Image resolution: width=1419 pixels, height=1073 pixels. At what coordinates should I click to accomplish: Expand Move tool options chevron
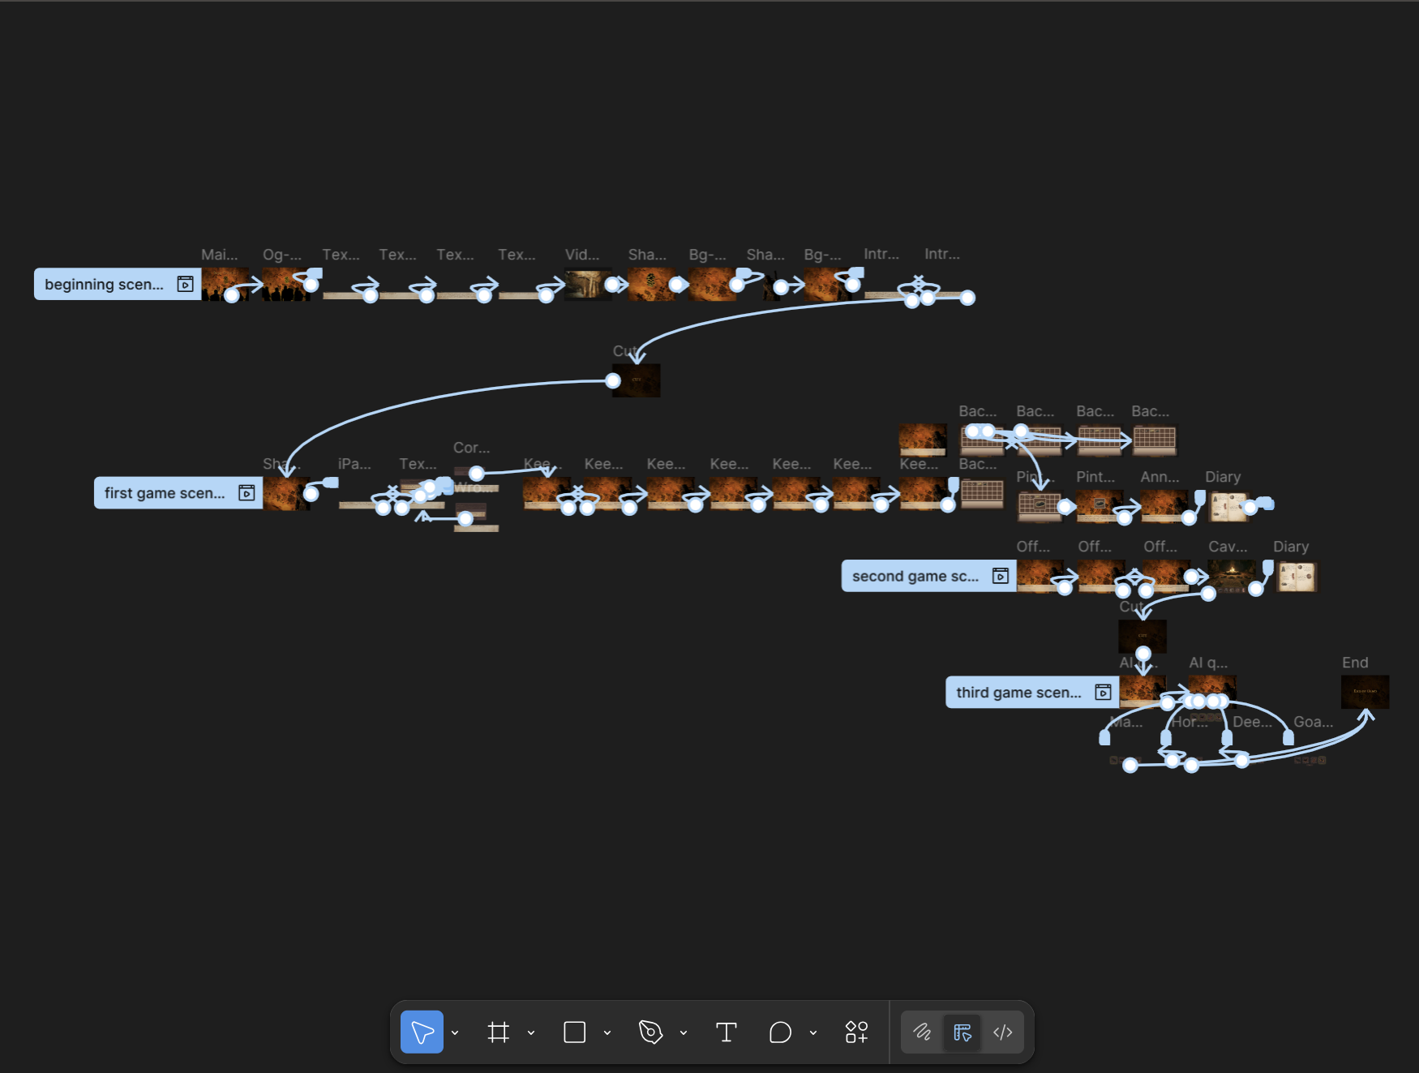[x=455, y=1032]
